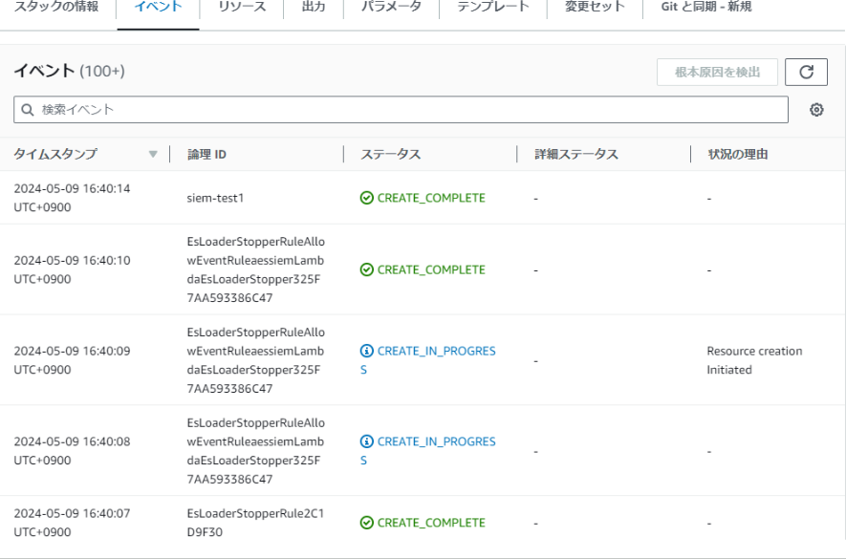Click check icon on 16:40:10 CREATE_COMPLETE
The height and width of the screenshot is (559, 846).
pos(367,269)
